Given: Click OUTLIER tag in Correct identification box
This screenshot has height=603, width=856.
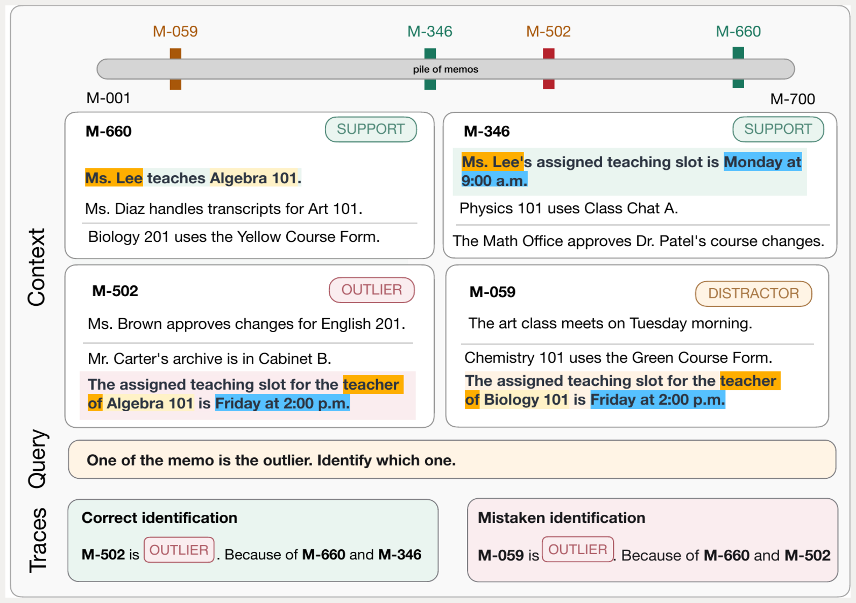Looking at the screenshot, I should pyautogui.click(x=179, y=550).
